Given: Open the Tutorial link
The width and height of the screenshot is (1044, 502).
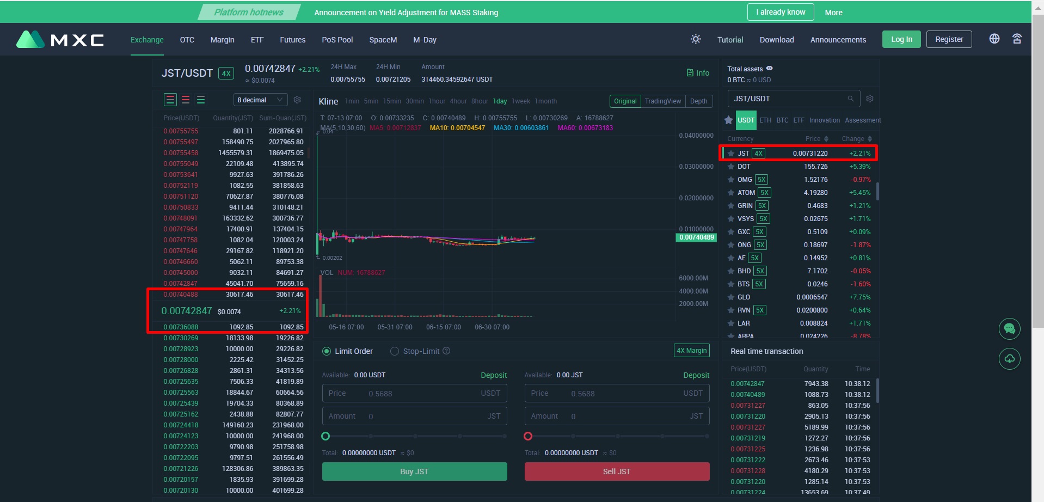Looking at the screenshot, I should tap(730, 40).
